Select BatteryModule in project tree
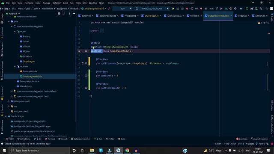Image resolution: width=274 pixels, height=154 pixels. [30, 71]
